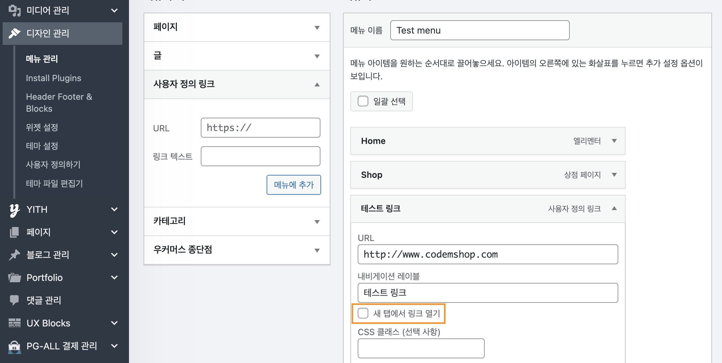Click the Portfolio folder icon
Viewport: 722px width, 363px height.
[15, 278]
